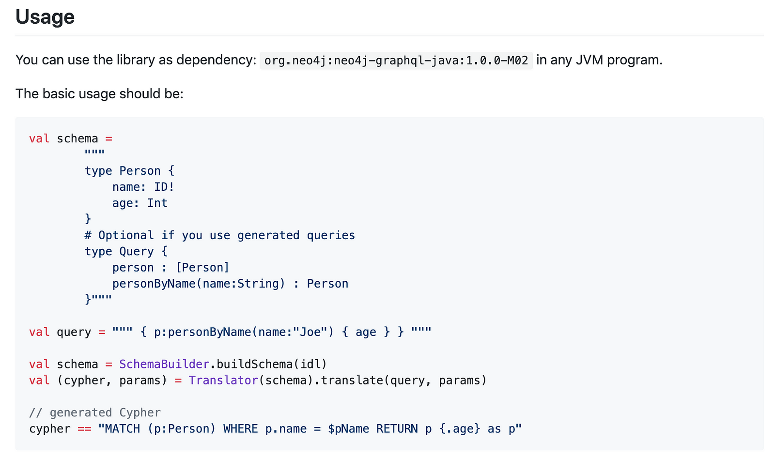The image size is (775, 458).
Task: Click the 'type Query {' code line
Action: tap(126, 251)
